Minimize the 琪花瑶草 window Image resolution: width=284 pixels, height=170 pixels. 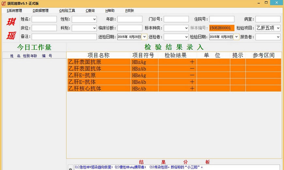(x=259, y=3)
